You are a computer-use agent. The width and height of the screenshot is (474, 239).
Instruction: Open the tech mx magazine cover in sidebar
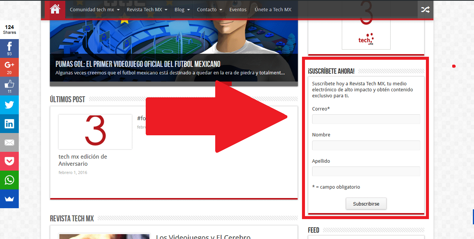tap(366, 34)
